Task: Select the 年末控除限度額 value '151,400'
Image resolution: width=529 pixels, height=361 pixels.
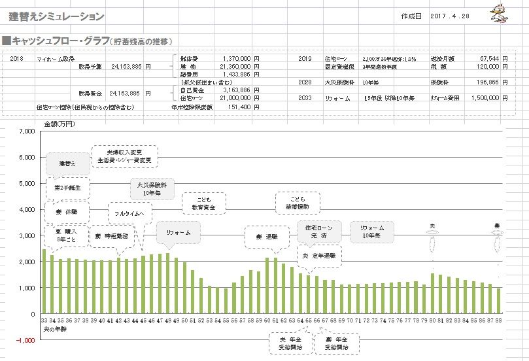Action: 239,107
